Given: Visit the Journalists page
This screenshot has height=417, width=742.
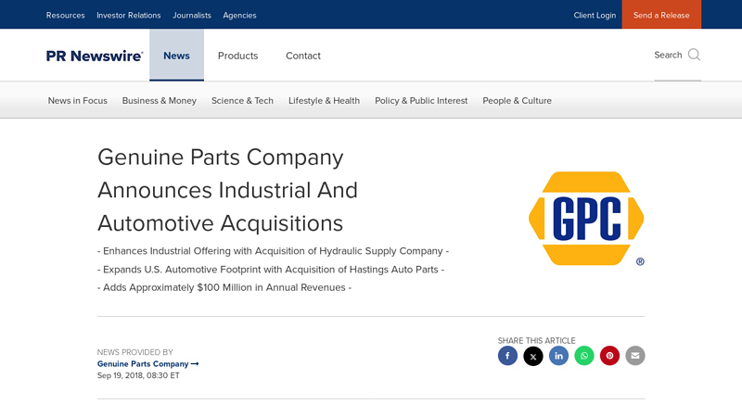Looking at the screenshot, I should [192, 15].
